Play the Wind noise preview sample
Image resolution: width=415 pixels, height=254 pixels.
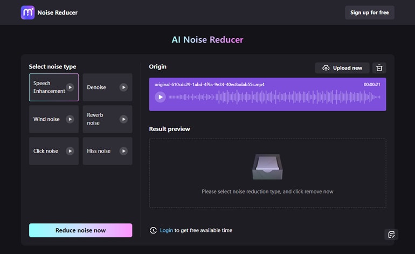(x=70, y=119)
